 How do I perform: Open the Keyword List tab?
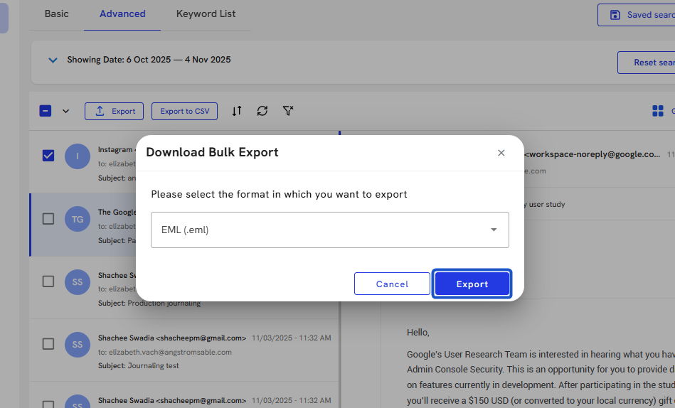[206, 14]
